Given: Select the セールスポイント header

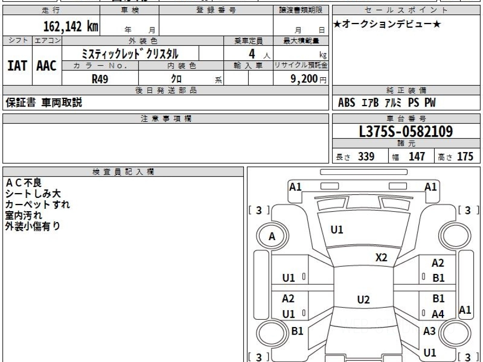Looking at the screenshot, I should (407, 10).
